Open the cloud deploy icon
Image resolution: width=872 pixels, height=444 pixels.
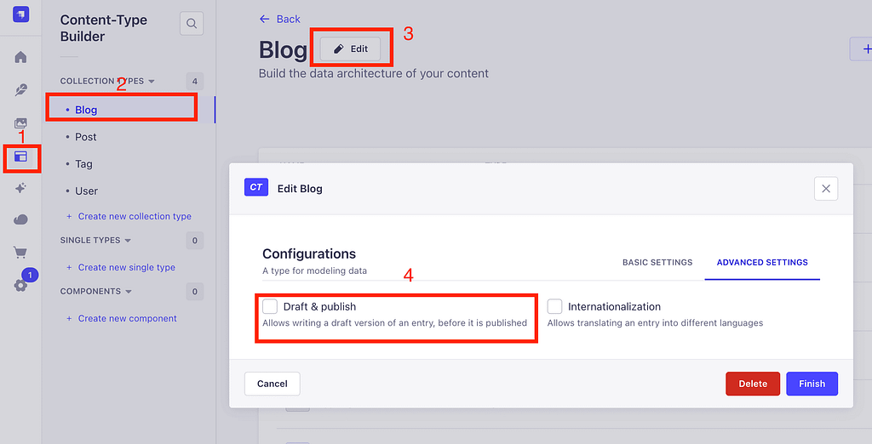(x=20, y=220)
